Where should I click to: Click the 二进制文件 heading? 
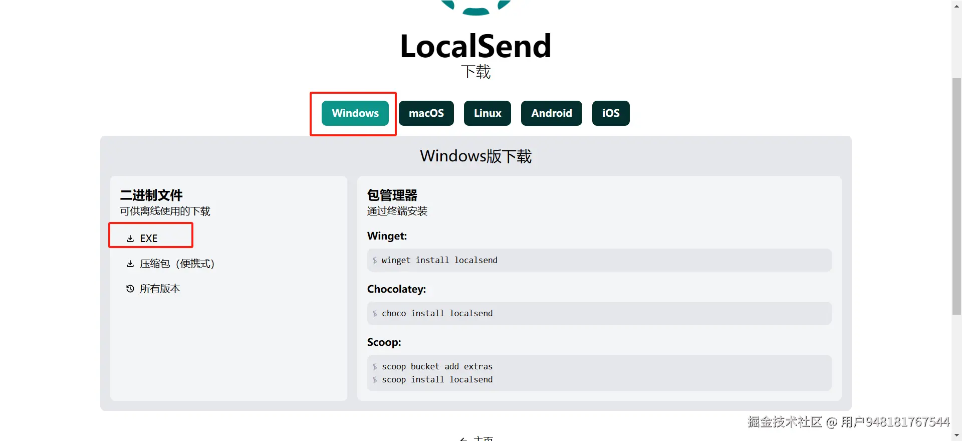point(151,195)
